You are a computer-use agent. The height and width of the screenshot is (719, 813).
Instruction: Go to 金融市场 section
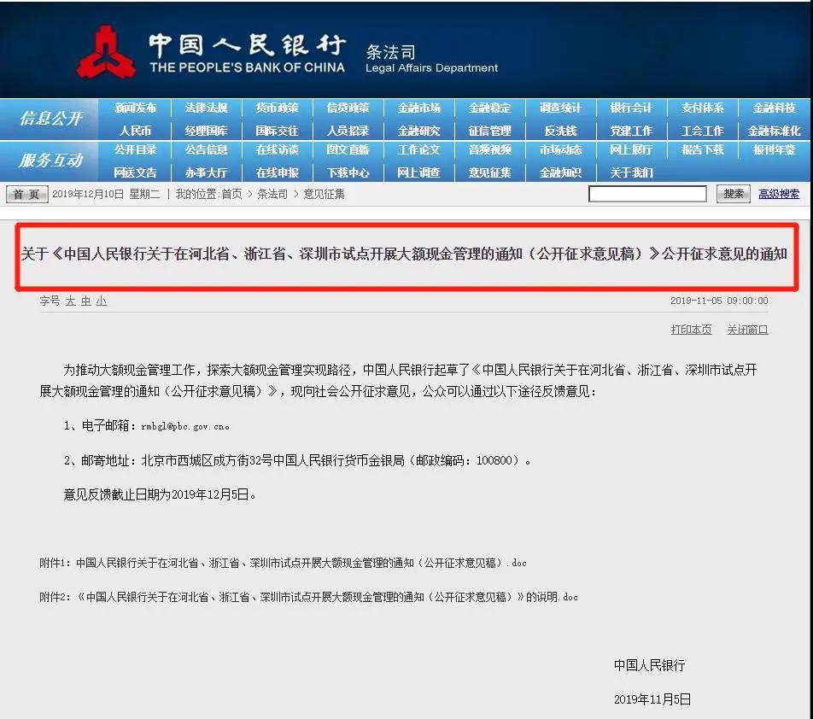[419, 108]
